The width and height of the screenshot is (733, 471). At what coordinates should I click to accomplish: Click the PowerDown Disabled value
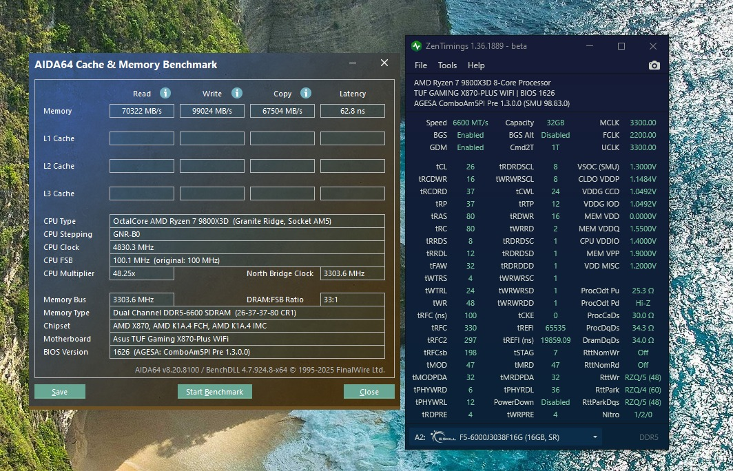click(x=555, y=402)
